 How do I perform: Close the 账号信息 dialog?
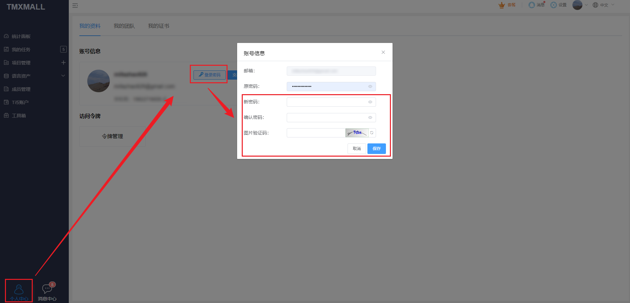tap(383, 52)
